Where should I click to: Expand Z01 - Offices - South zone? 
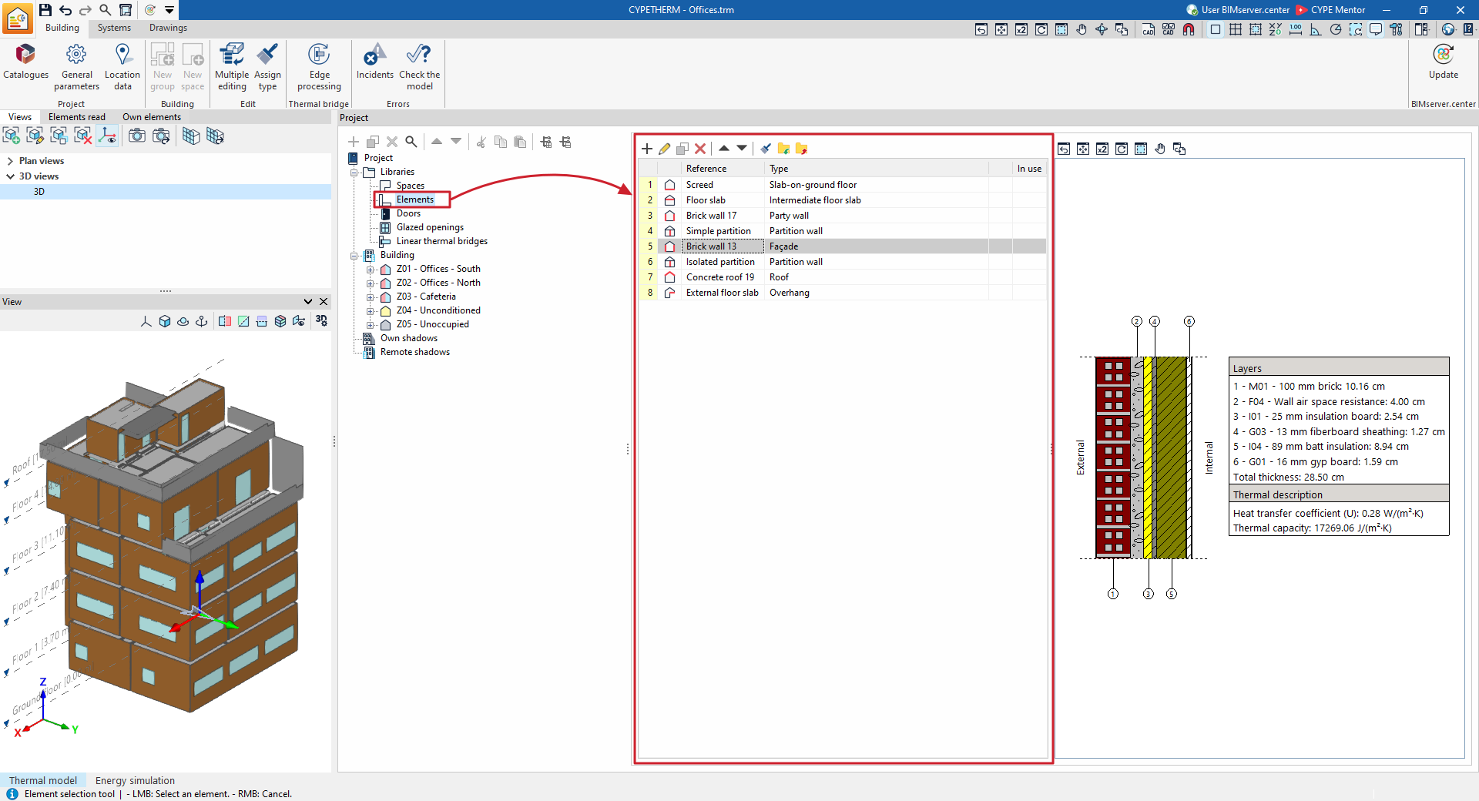(371, 270)
